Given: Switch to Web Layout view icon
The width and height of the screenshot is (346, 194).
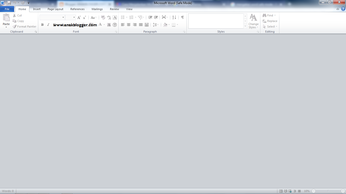Looking at the screenshot, I should (290, 191).
